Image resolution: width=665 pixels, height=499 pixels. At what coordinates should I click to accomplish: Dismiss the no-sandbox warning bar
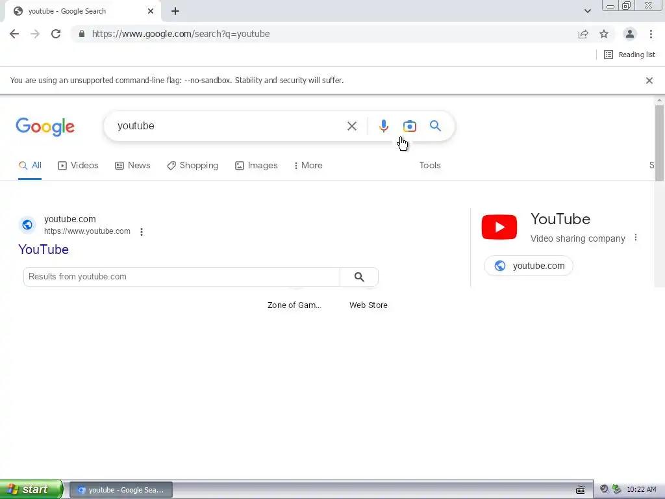click(649, 80)
